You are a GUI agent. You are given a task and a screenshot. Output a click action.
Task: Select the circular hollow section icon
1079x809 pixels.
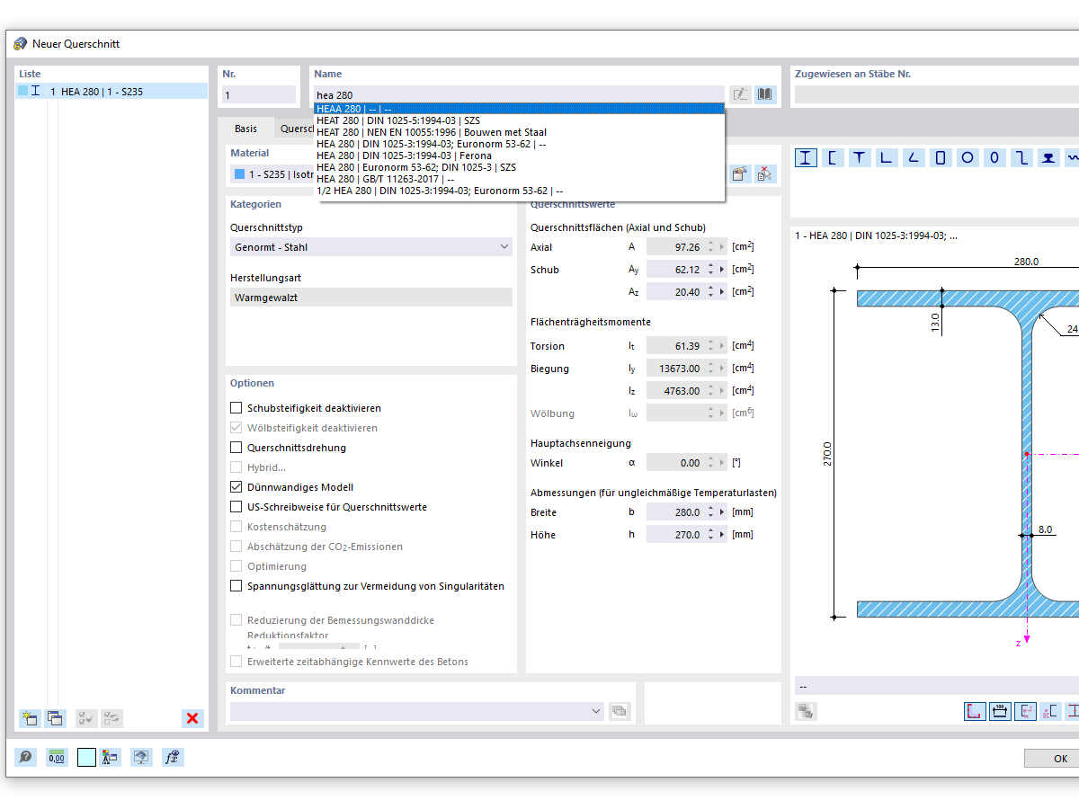968,158
